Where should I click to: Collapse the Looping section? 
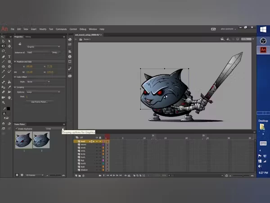coord(15,88)
